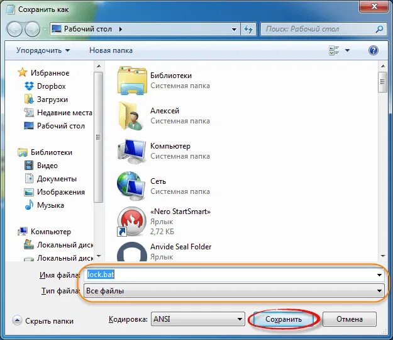
Task: Click the file list scrollbar thumb
Action: click(x=382, y=82)
